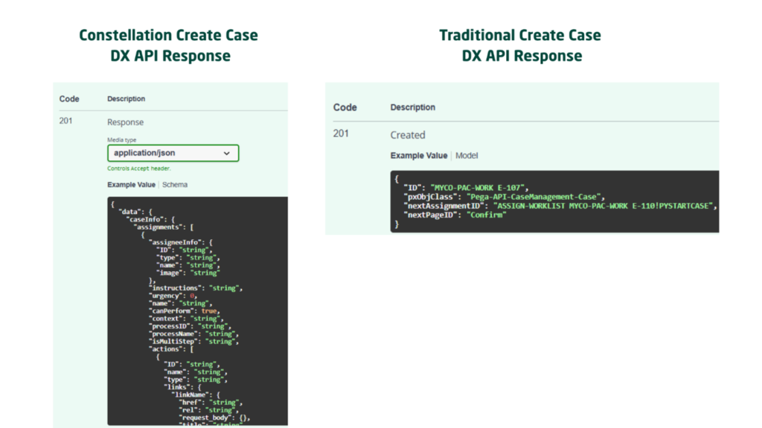Click the nextPageID Confirm line

coord(454,215)
